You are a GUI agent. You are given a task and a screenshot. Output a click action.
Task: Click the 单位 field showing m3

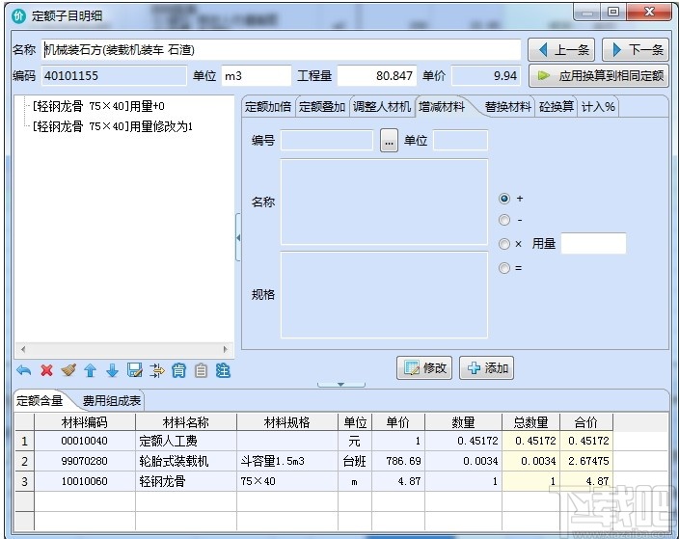tap(257, 76)
